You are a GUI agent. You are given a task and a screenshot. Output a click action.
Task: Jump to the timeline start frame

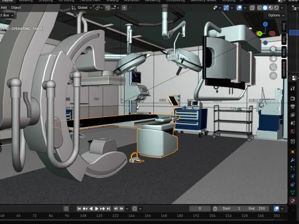pos(79,208)
